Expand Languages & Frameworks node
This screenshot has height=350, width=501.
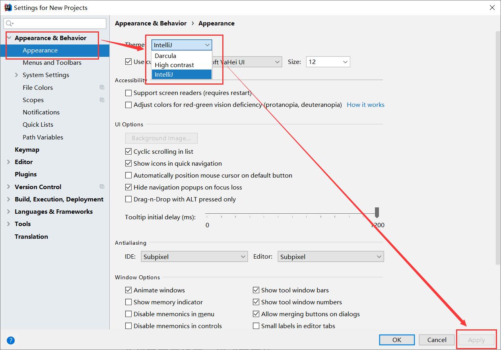9,211
